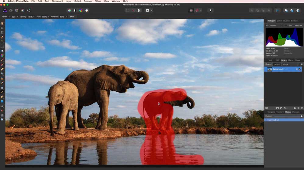Screen dimensions: 304x170
Task: Toggle the Marquee checkbox in Histogram panel
Action: [294, 25]
